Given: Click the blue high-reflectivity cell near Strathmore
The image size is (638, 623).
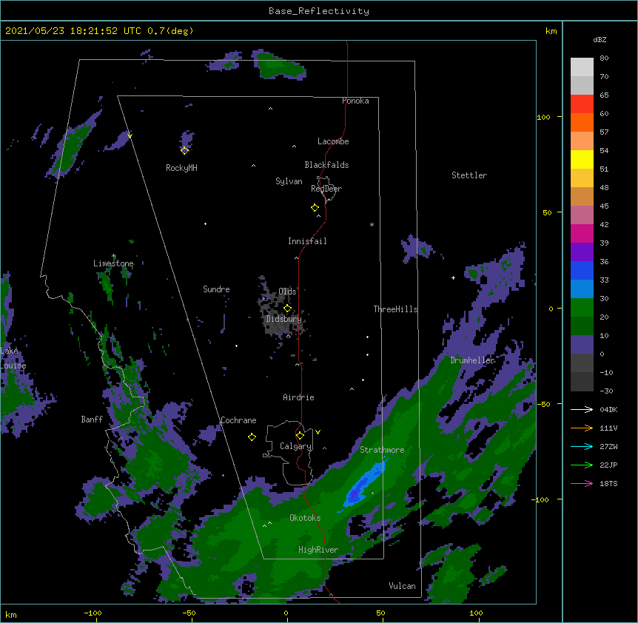Looking at the screenshot, I should (364, 483).
